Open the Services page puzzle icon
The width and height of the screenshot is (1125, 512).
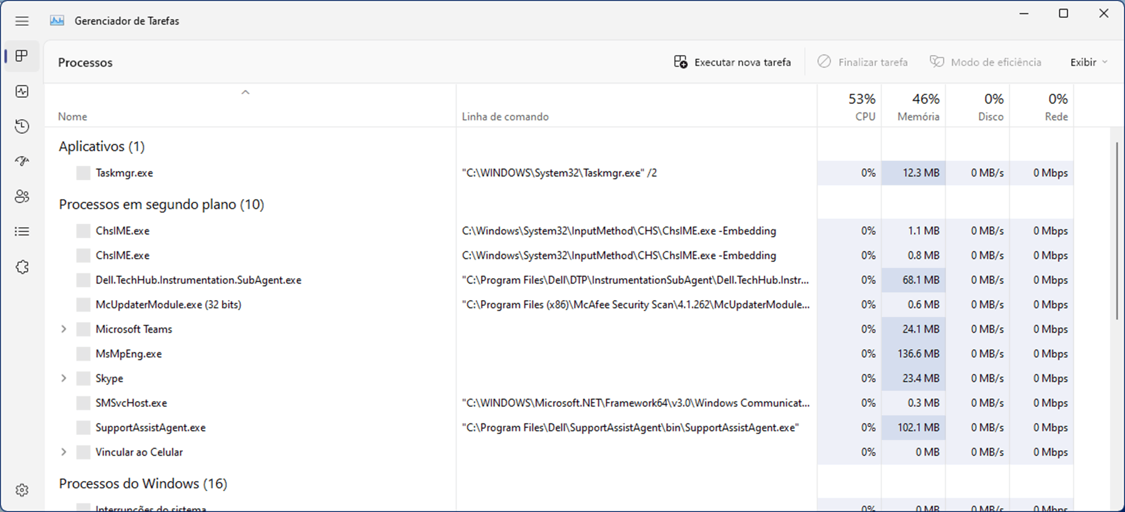point(22,267)
